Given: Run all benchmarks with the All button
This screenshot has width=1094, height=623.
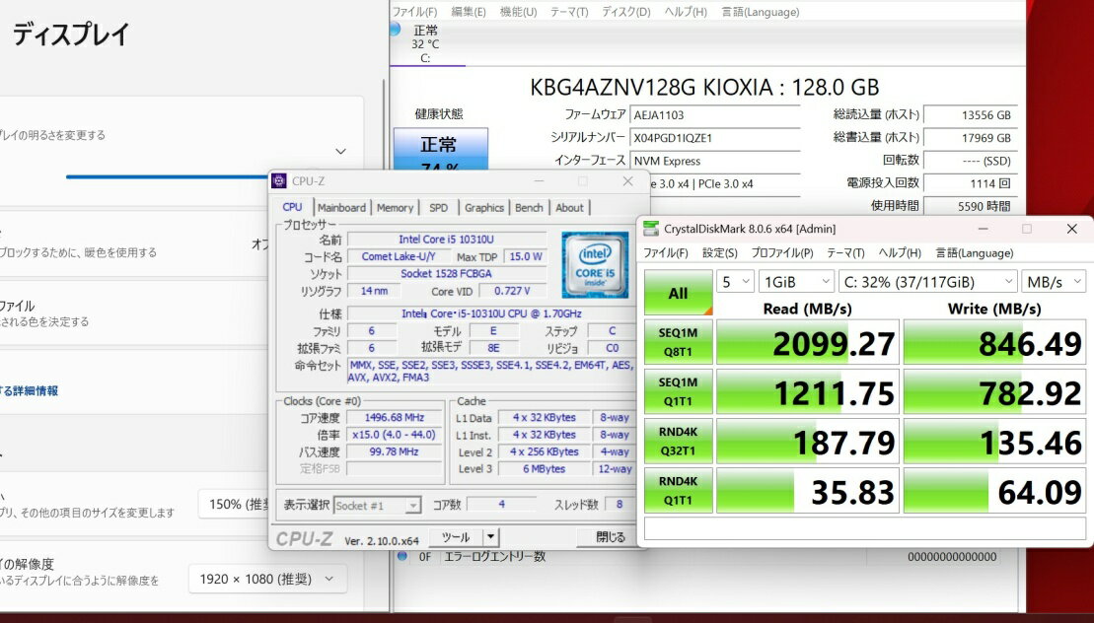Looking at the screenshot, I should (x=678, y=293).
